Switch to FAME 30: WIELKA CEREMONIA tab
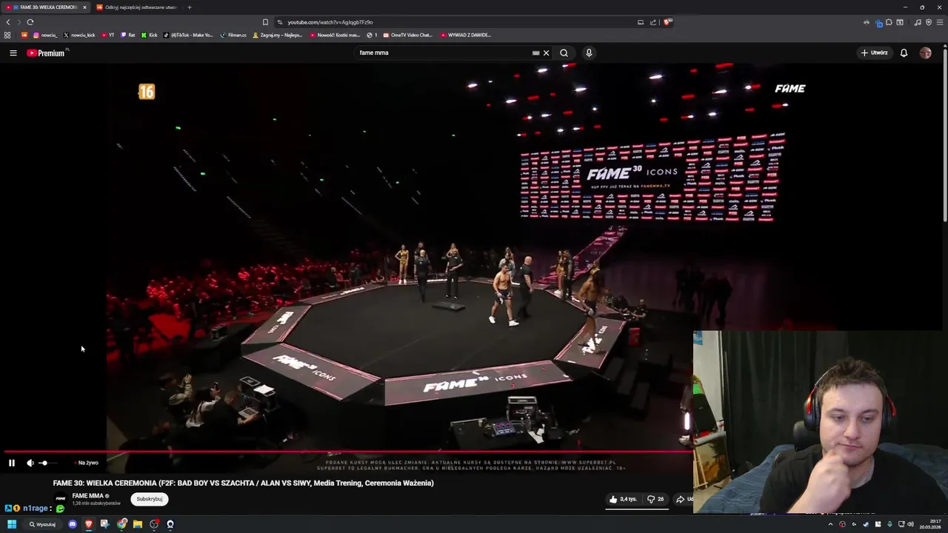This screenshot has width=948, height=533. pos(44,7)
